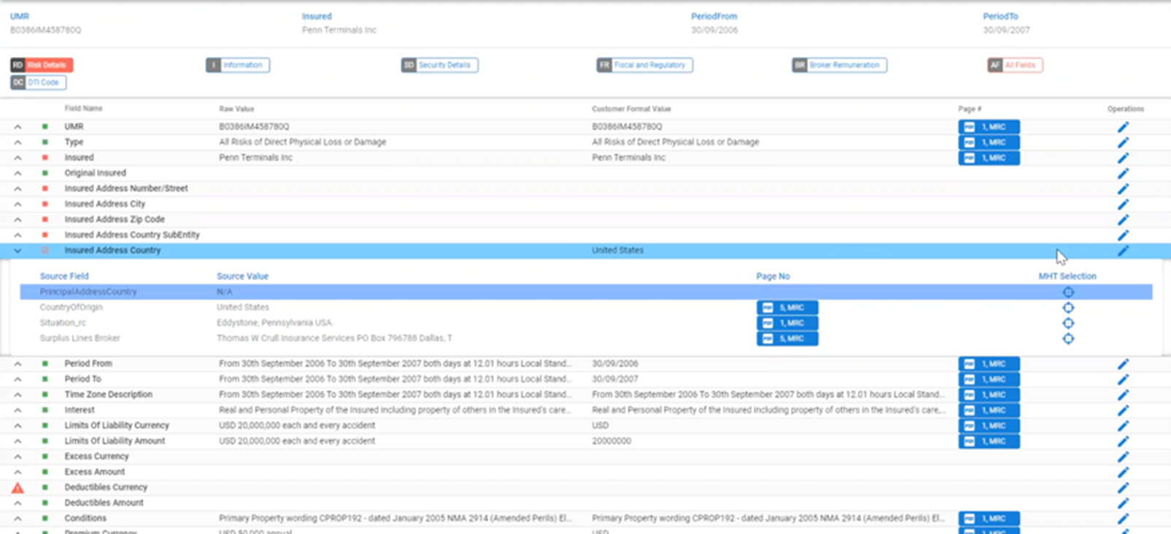Open All Fields tab
Screen dimensions: 1171x534
(1015, 65)
